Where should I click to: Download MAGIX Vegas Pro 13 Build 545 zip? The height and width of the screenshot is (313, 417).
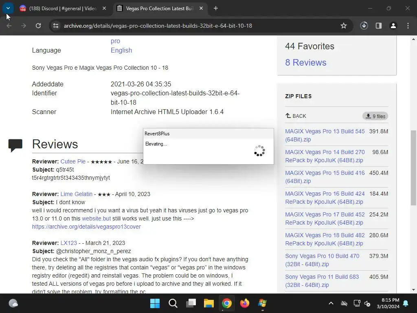pos(325,135)
